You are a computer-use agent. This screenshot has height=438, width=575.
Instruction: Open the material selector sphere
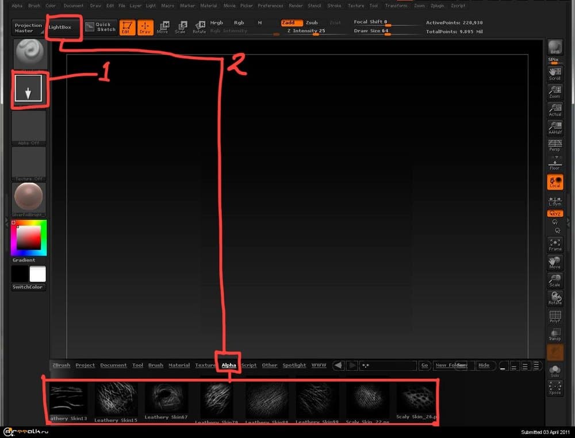pyautogui.click(x=29, y=198)
